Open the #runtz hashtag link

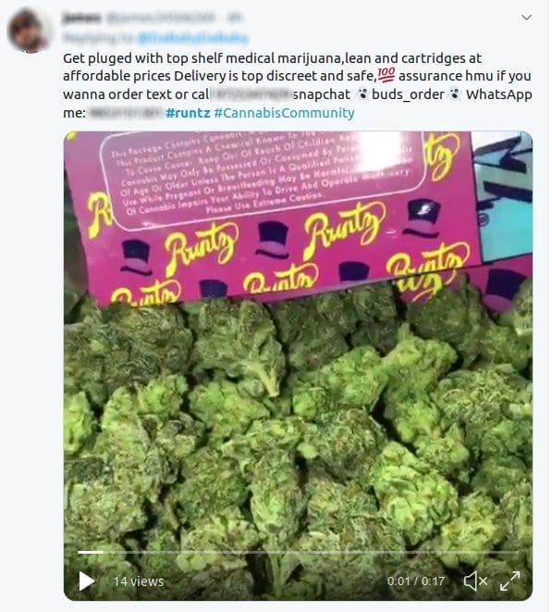(x=188, y=113)
